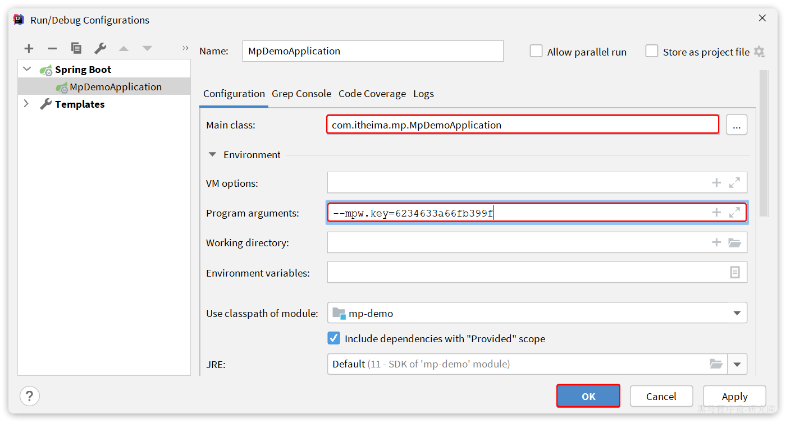
Task: Expand the Templates tree node
Action: coord(26,104)
